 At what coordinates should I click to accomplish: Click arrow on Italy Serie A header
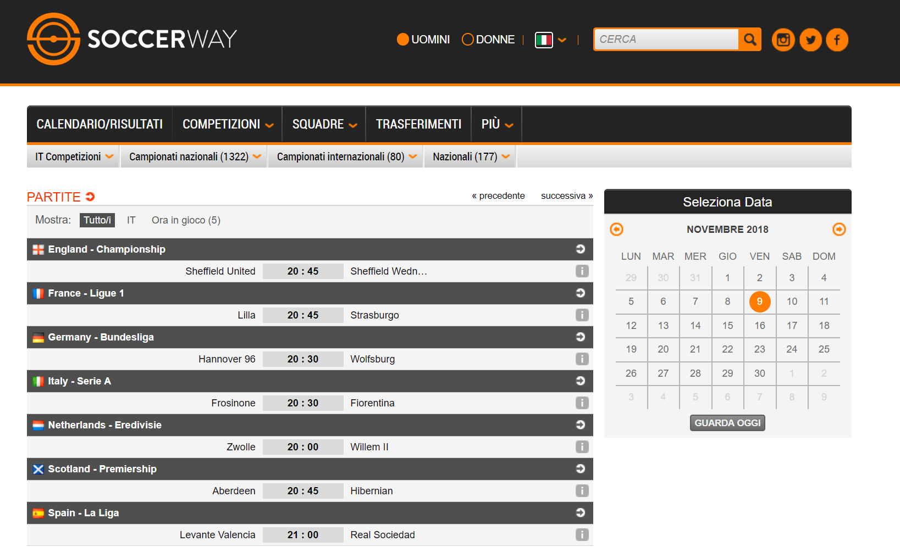[x=581, y=381]
